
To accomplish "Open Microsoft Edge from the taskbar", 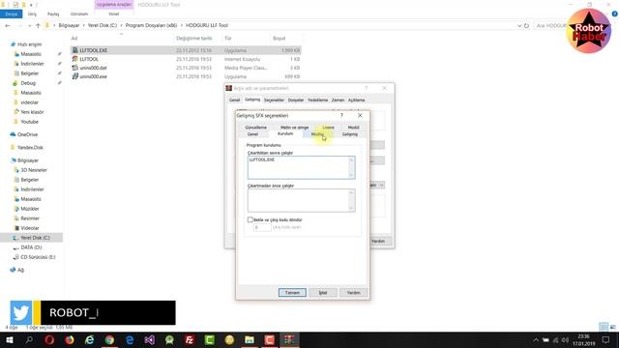I will click(x=130, y=339).
